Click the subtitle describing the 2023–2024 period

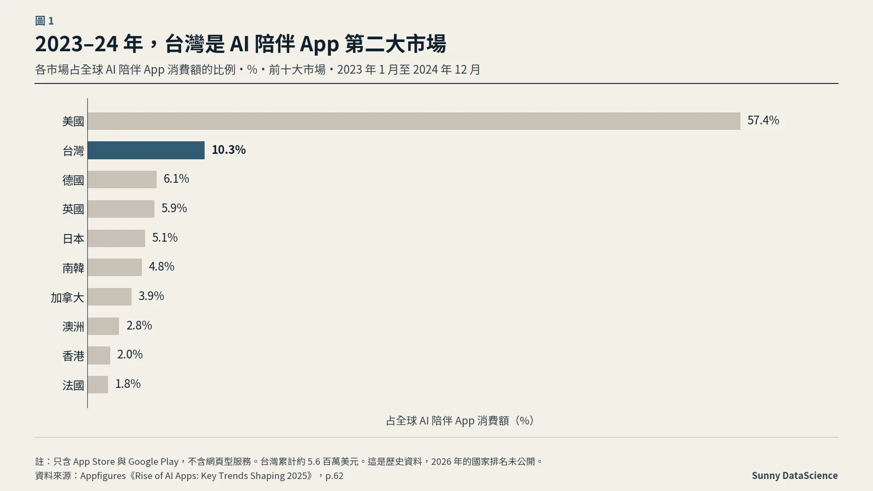258,70
